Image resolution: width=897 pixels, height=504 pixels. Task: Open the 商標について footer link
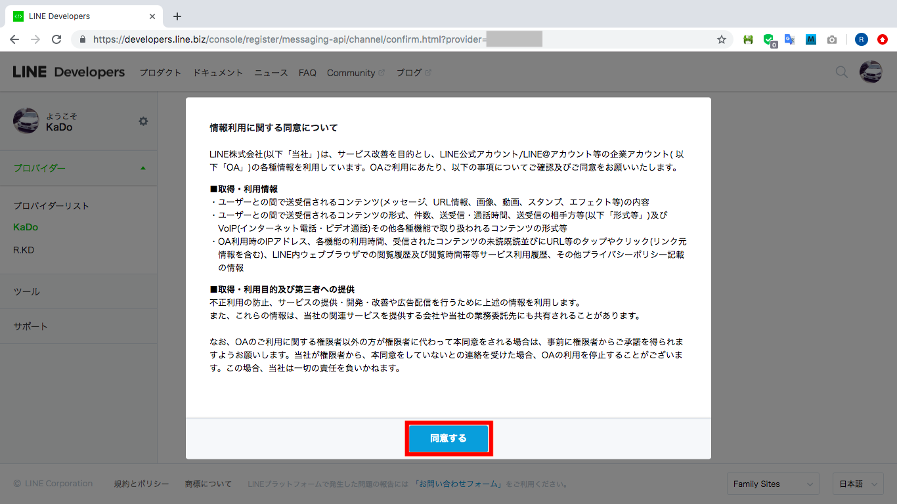(x=208, y=484)
